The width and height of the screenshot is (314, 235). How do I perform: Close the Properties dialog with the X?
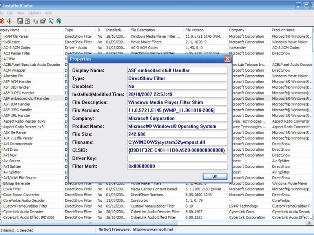(227, 59)
